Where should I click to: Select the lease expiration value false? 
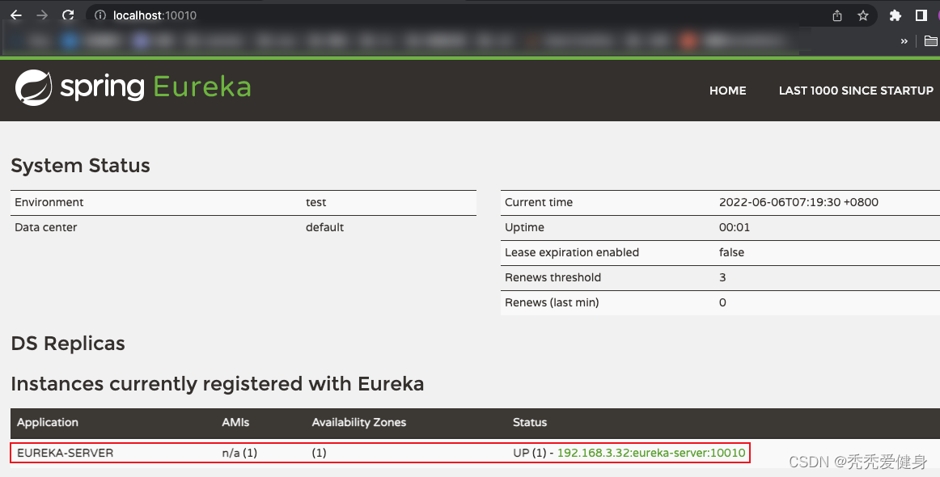(731, 253)
